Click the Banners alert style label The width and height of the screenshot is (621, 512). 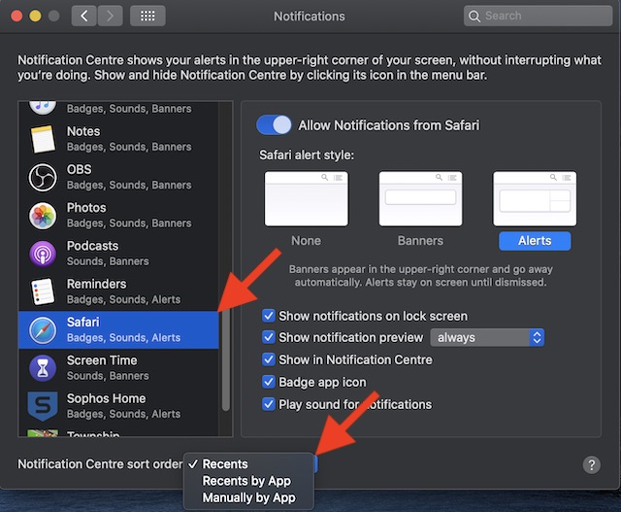click(x=420, y=241)
